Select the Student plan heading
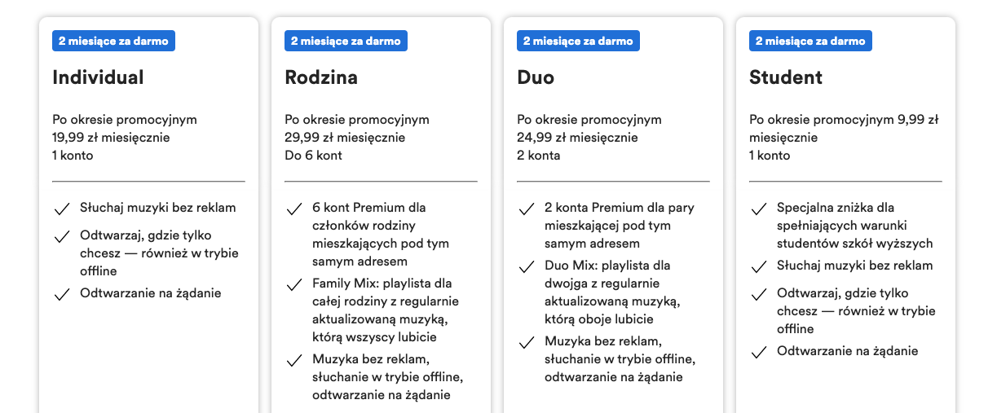Image resolution: width=997 pixels, height=413 pixels. 786,77
